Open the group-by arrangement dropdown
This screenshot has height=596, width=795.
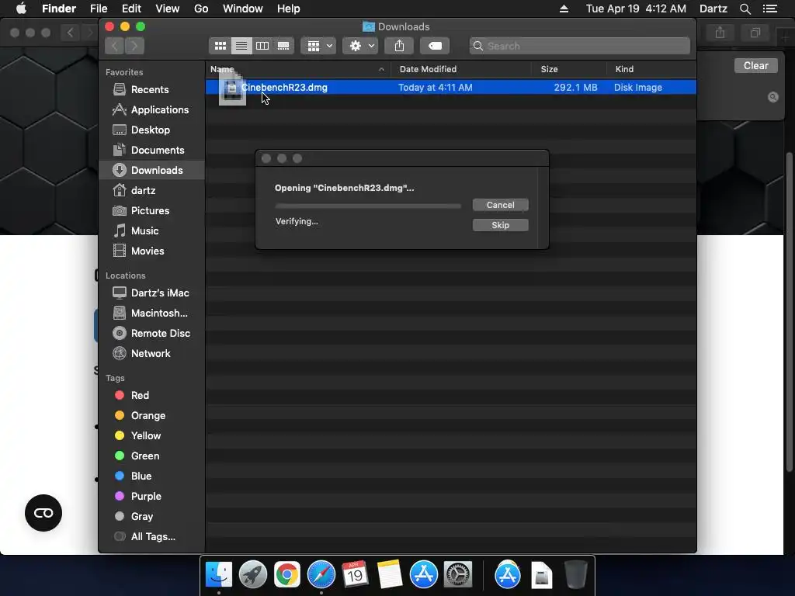coord(318,46)
